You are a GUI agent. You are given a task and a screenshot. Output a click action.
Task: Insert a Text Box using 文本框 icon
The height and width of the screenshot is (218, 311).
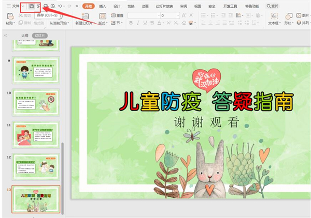click(x=274, y=15)
